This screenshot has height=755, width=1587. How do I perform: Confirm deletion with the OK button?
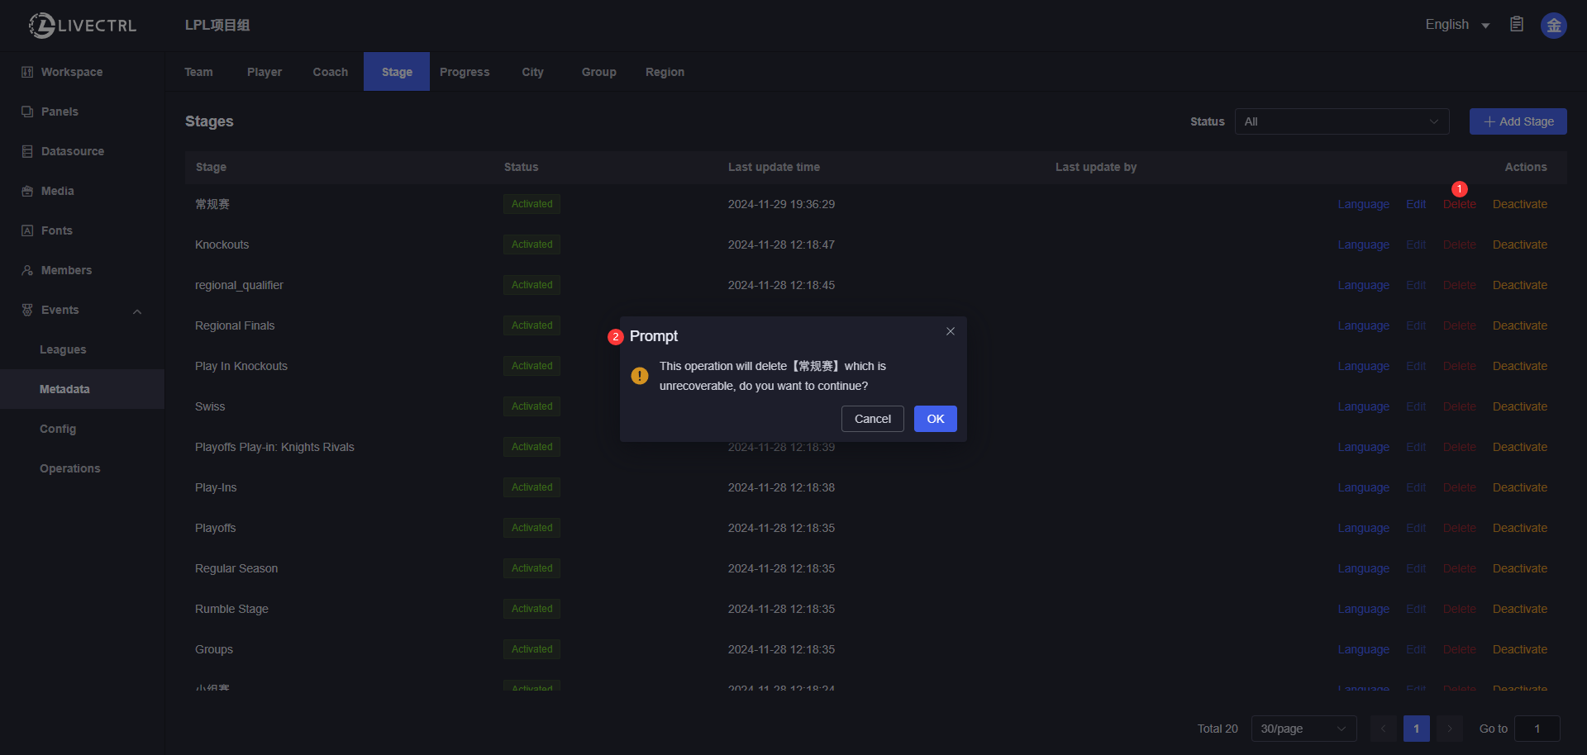pos(935,419)
